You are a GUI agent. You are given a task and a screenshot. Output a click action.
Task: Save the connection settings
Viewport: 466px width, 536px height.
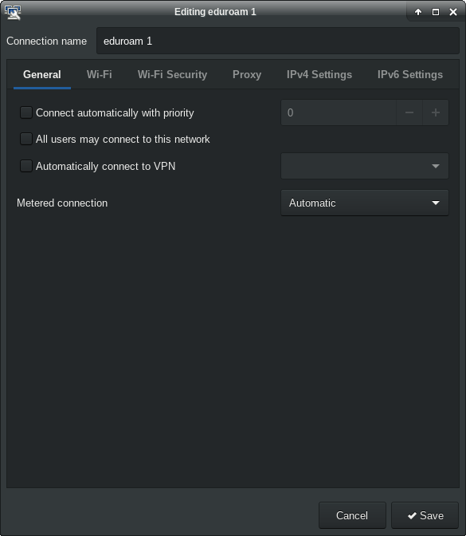point(425,515)
